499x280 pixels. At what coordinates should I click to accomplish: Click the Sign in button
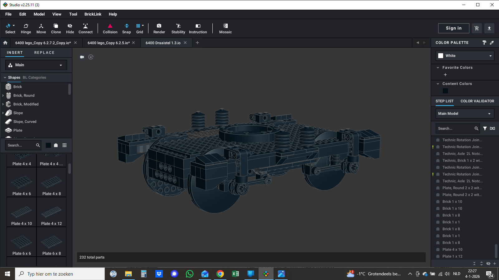point(453,28)
